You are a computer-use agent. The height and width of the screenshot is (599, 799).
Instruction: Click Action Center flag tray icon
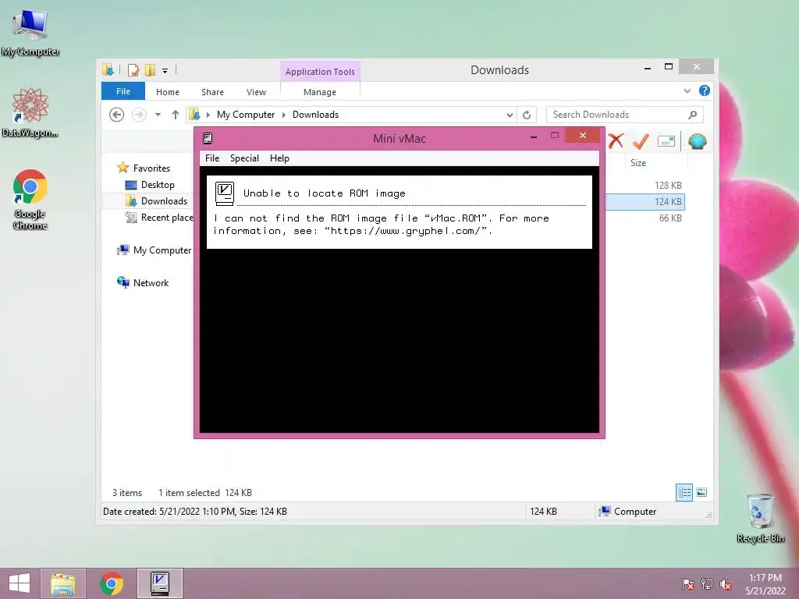(687, 583)
